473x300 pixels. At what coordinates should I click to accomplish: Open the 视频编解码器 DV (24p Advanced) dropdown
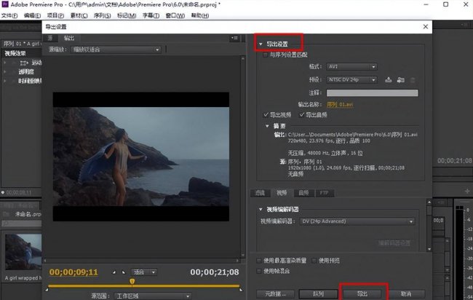357,221
